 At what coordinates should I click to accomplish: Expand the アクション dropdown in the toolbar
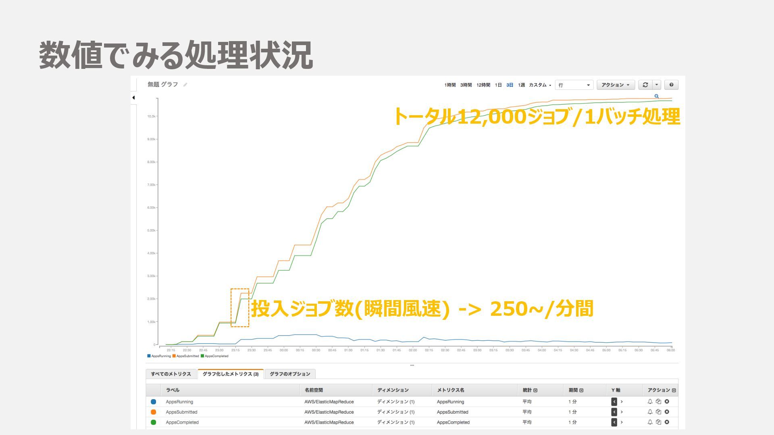click(615, 85)
